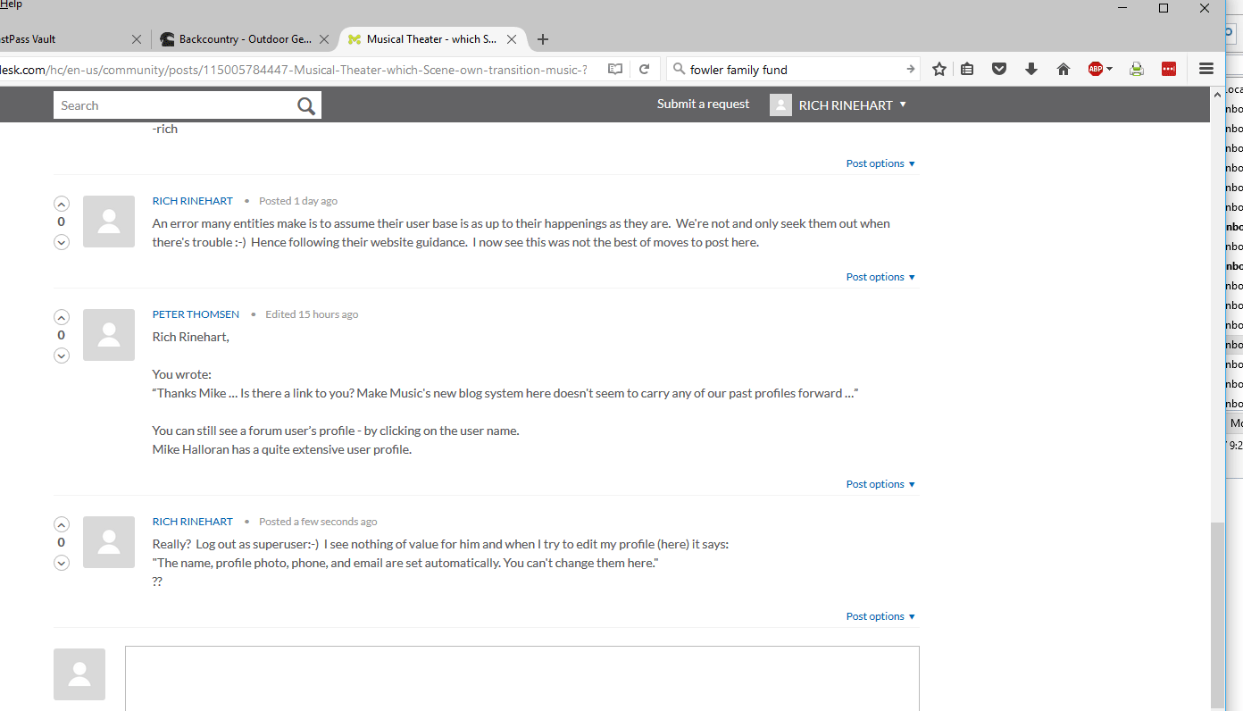Click the Submit a request link

click(x=703, y=105)
